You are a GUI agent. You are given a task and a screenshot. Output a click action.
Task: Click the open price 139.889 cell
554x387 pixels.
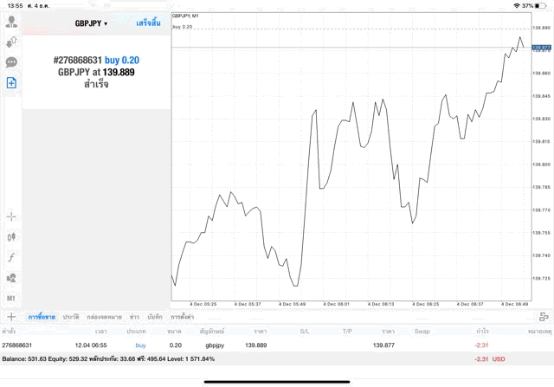pos(256,345)
